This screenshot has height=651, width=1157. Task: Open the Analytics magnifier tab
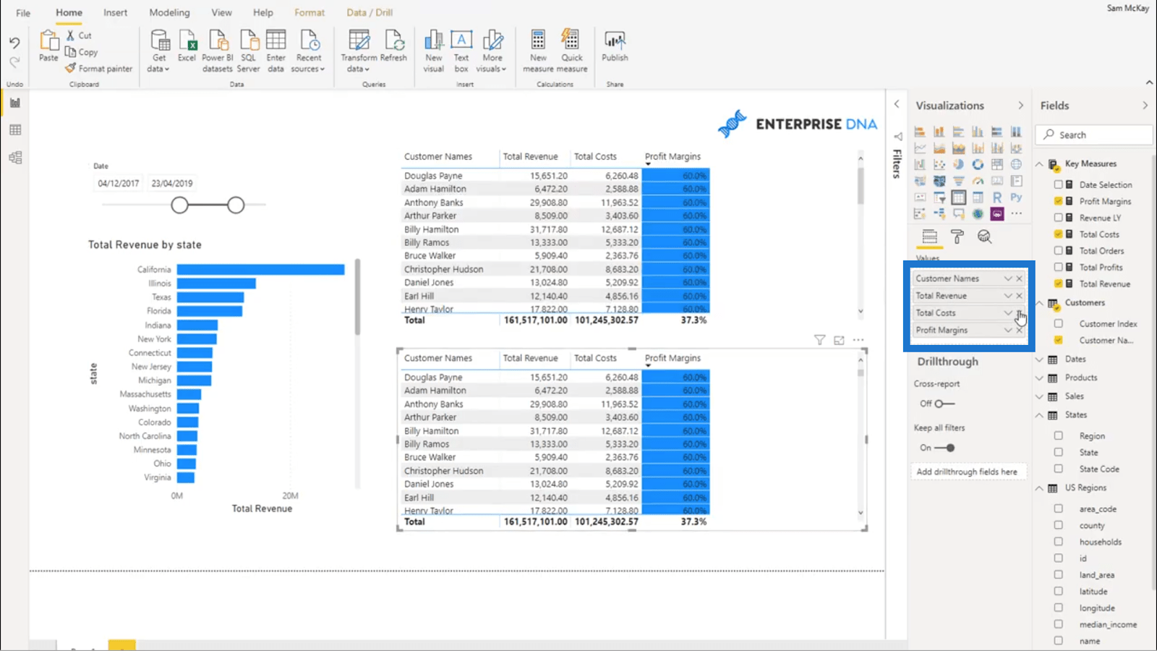(x=984, y=237)
